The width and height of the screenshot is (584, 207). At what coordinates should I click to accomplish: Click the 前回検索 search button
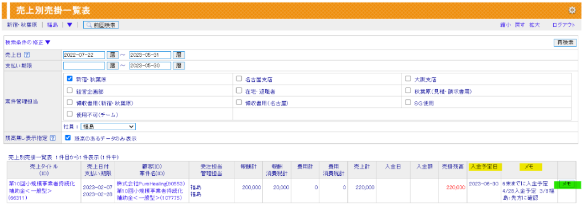coord(101,25)
